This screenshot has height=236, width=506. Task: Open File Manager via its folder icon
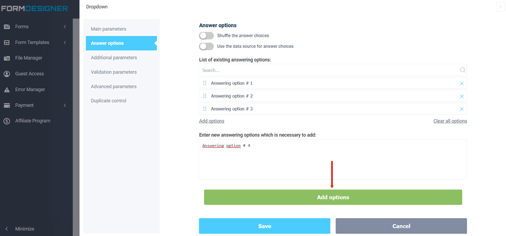point(7,58)
